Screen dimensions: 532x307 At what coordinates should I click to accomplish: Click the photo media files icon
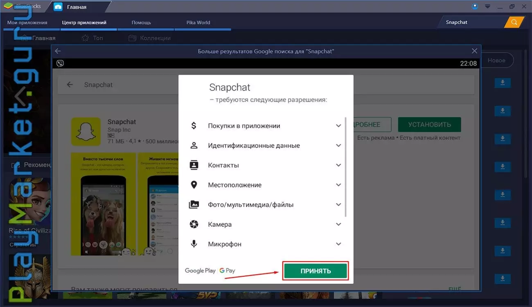194,205
